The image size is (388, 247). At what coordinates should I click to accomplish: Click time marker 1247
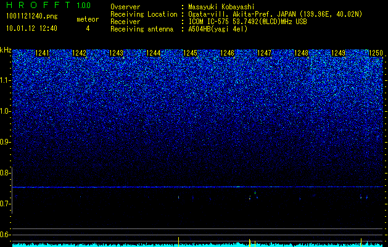[x=264, y=52]
